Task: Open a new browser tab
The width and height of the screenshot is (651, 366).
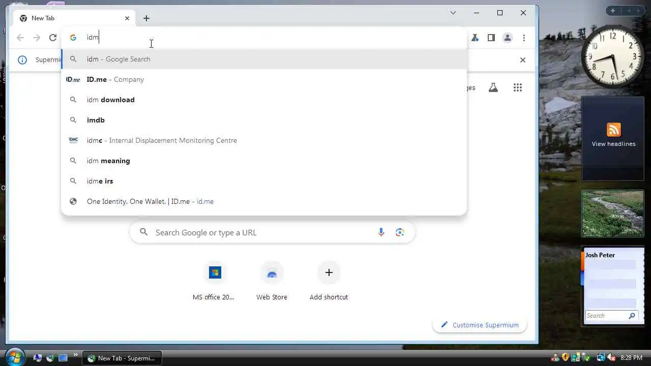Action: click(x=146, y=18)
